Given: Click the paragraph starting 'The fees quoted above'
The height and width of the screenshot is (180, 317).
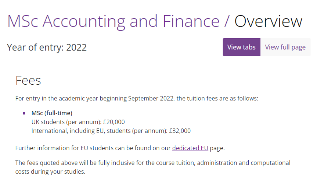Looking at the screenshot, I should [x=152, y=163].
